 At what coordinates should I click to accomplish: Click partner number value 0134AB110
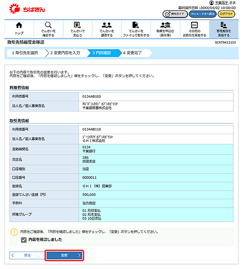click(x=92, y=129)
